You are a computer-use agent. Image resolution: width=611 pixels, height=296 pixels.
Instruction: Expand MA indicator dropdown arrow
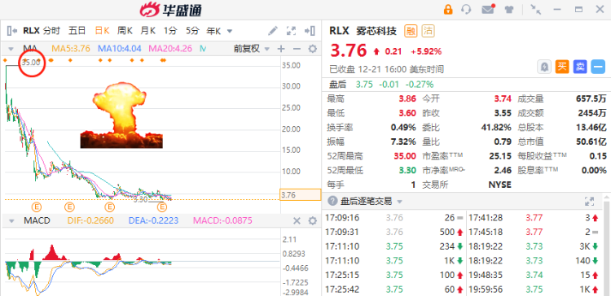[x=11, y=49]
